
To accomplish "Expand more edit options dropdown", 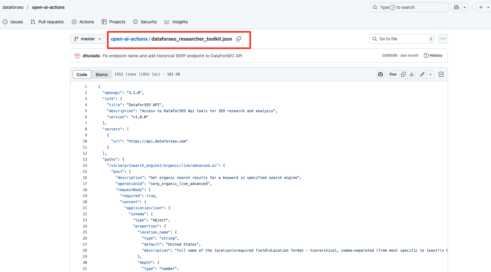I will point(430,74).
